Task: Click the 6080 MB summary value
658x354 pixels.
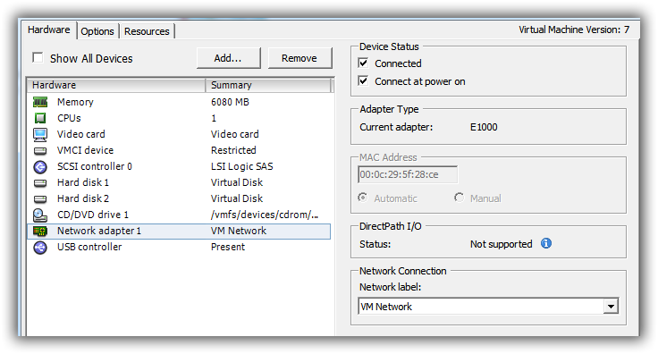Action: pyautogui.click(x=230, y=102)
